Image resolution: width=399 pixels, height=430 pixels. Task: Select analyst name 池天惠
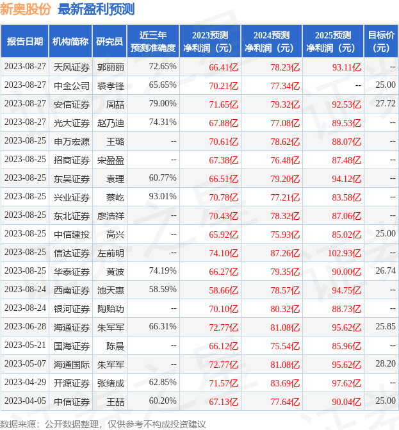click(x=111, y=291)
